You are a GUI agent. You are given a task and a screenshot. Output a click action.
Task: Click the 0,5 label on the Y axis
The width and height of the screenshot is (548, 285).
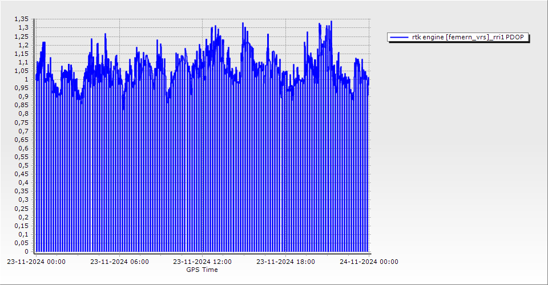point(24,165)
